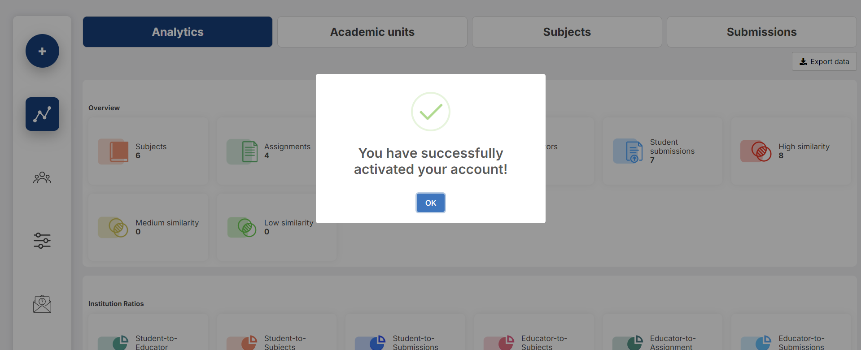Open the Subjects tab
This screenshot has height=350, width=861.
[x=567, y=32]
